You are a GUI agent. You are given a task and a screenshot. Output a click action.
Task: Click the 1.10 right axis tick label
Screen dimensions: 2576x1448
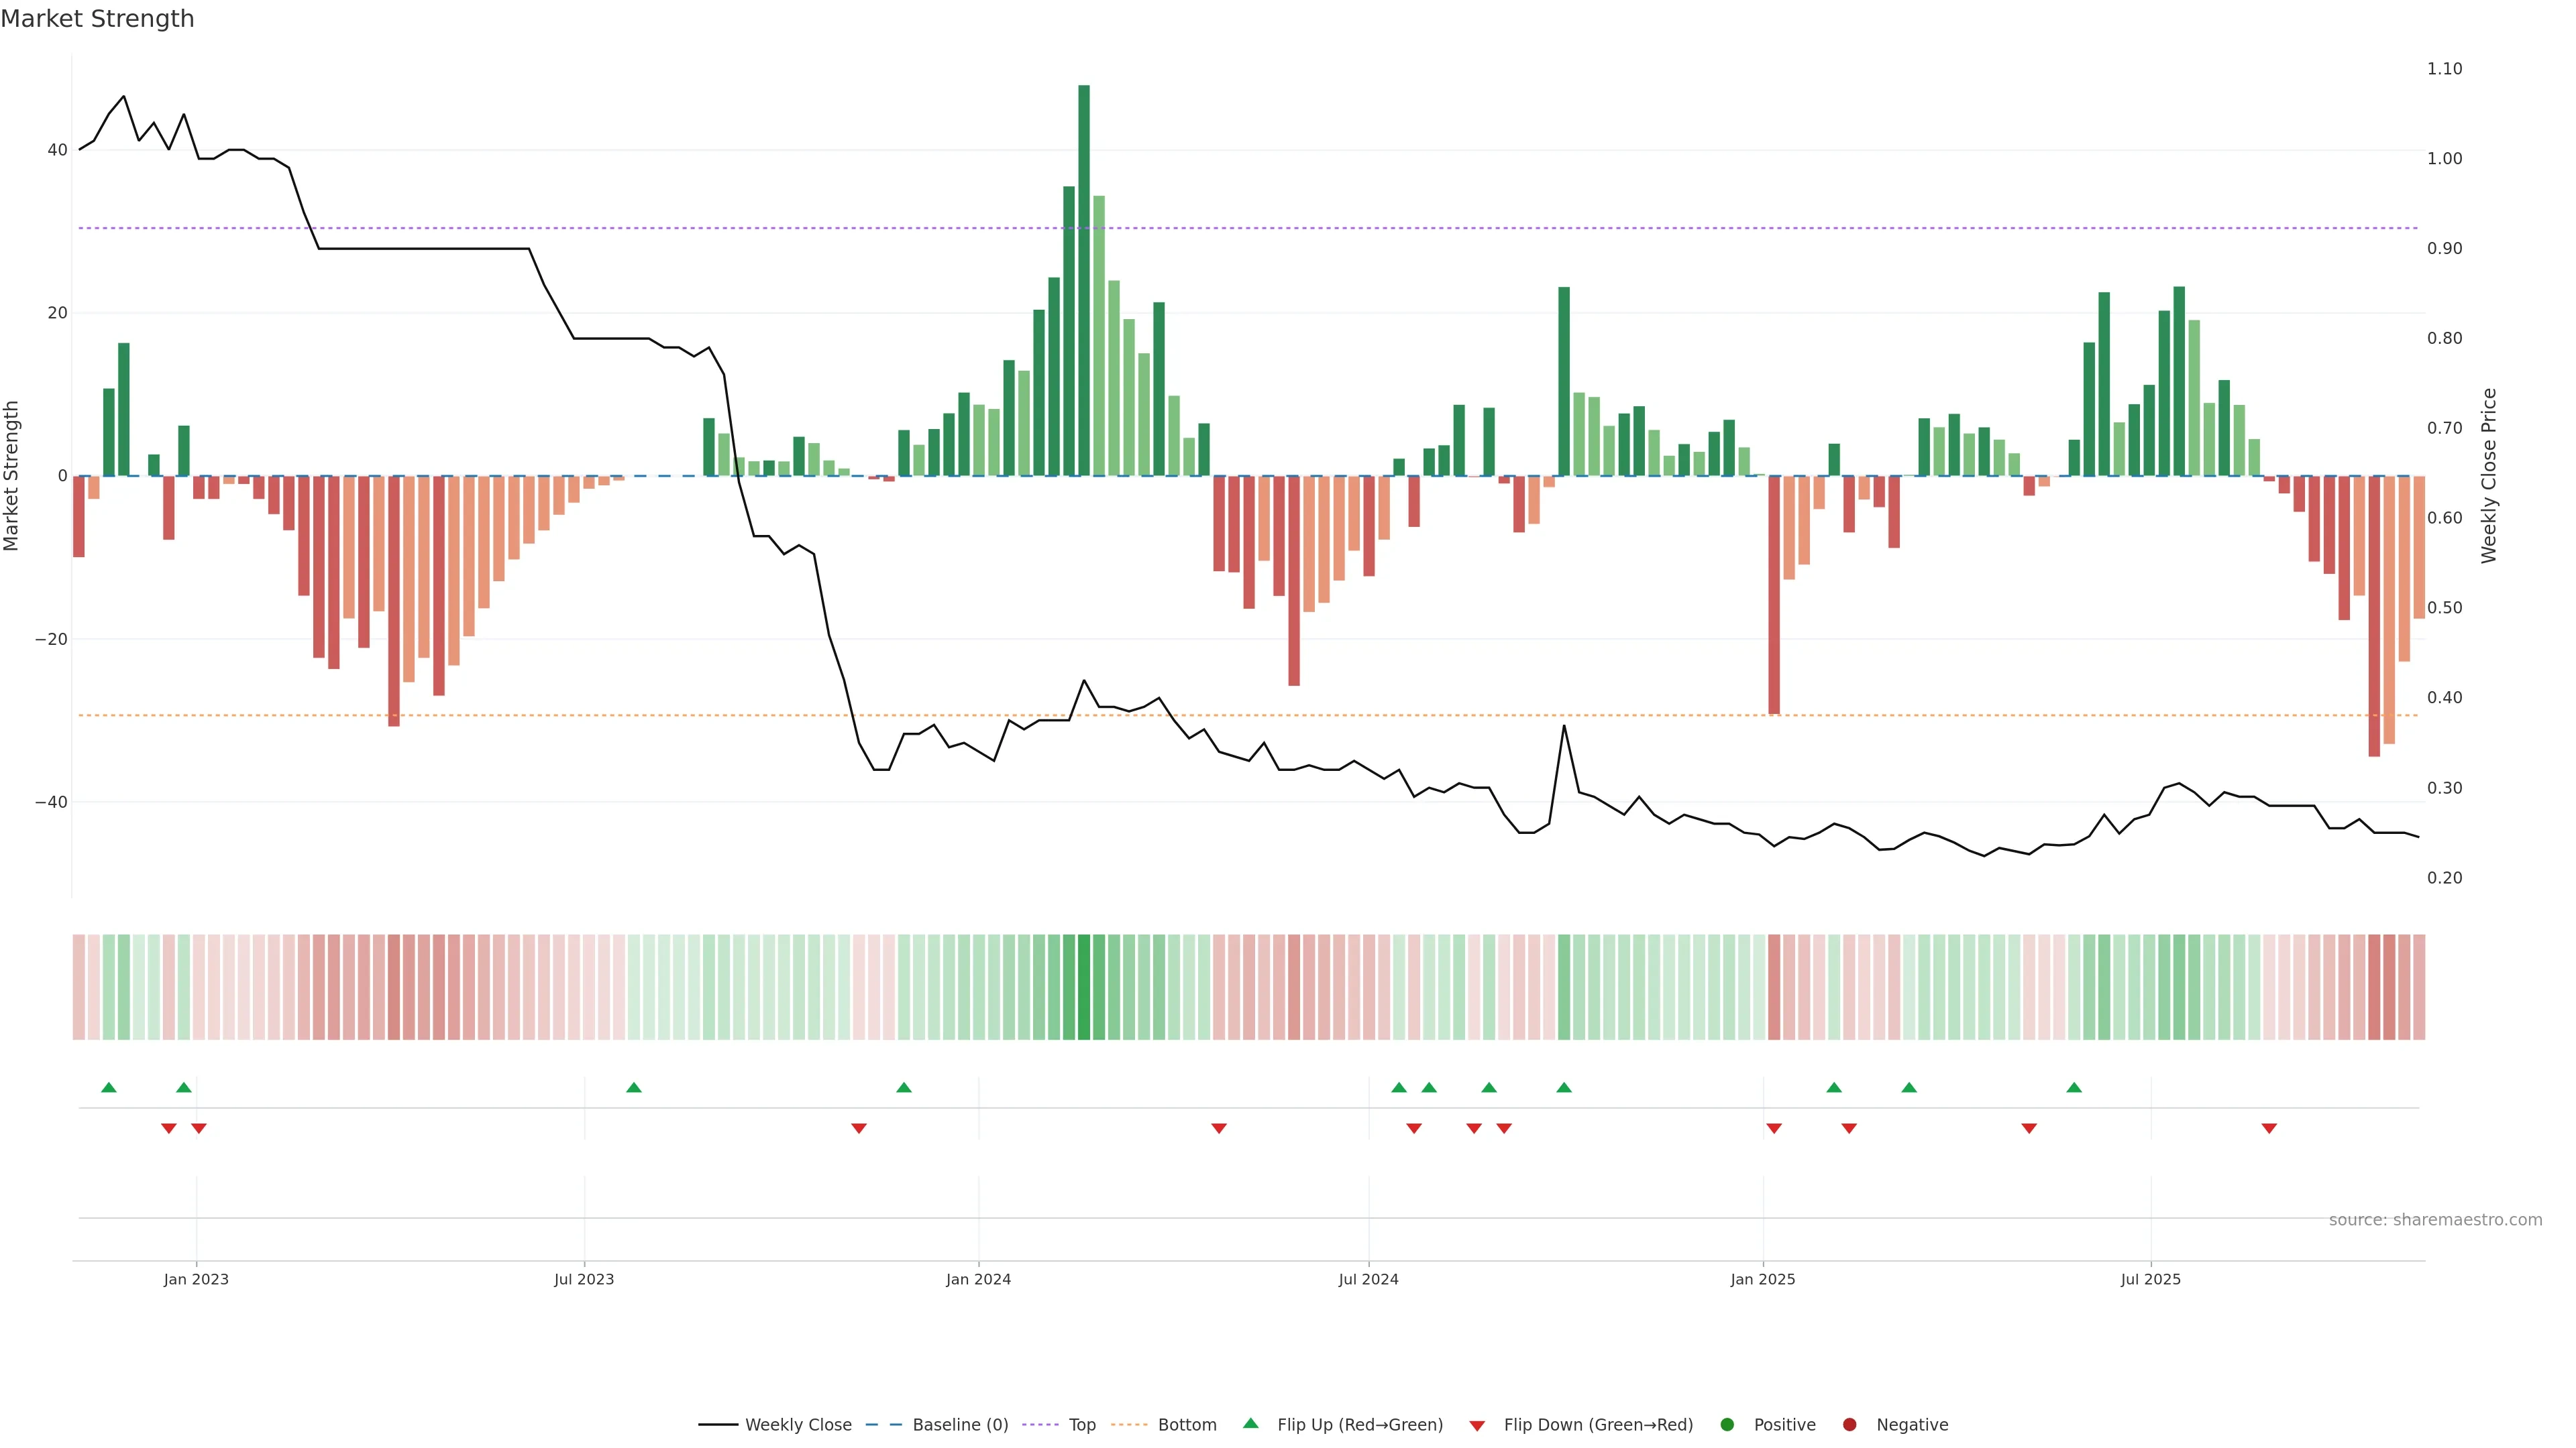(x=2444, y=69)
